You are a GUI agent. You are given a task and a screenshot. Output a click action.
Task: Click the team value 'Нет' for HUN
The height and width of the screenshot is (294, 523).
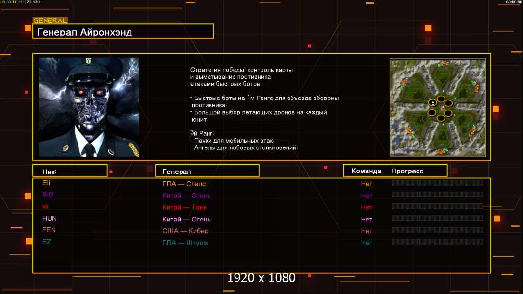point(366,219)
